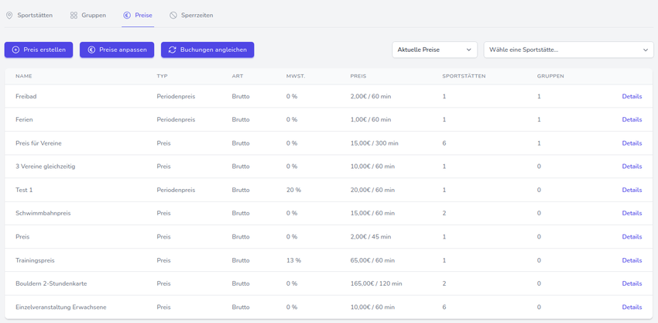This screenshot has height=323, width=658.
Task: Click the euro icon in Preise anpassen
Action: 91,50
